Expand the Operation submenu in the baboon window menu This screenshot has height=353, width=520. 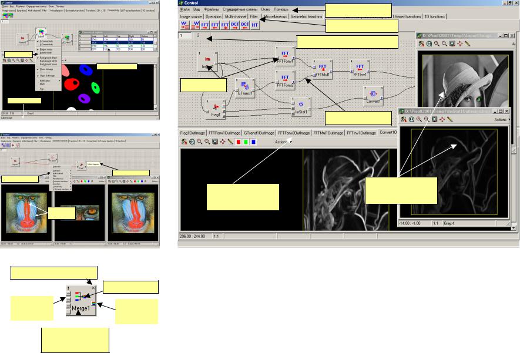(x=61, y=171)
